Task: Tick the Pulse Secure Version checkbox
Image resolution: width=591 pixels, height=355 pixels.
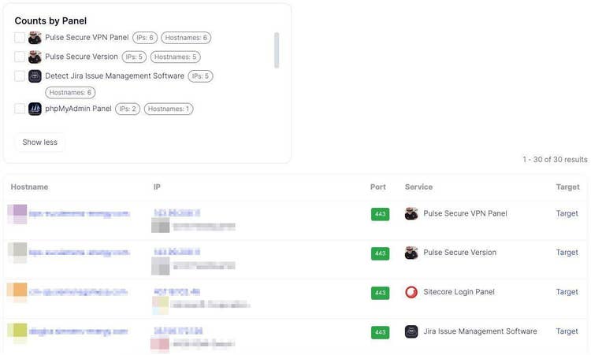Action: [x=20, y=57]
